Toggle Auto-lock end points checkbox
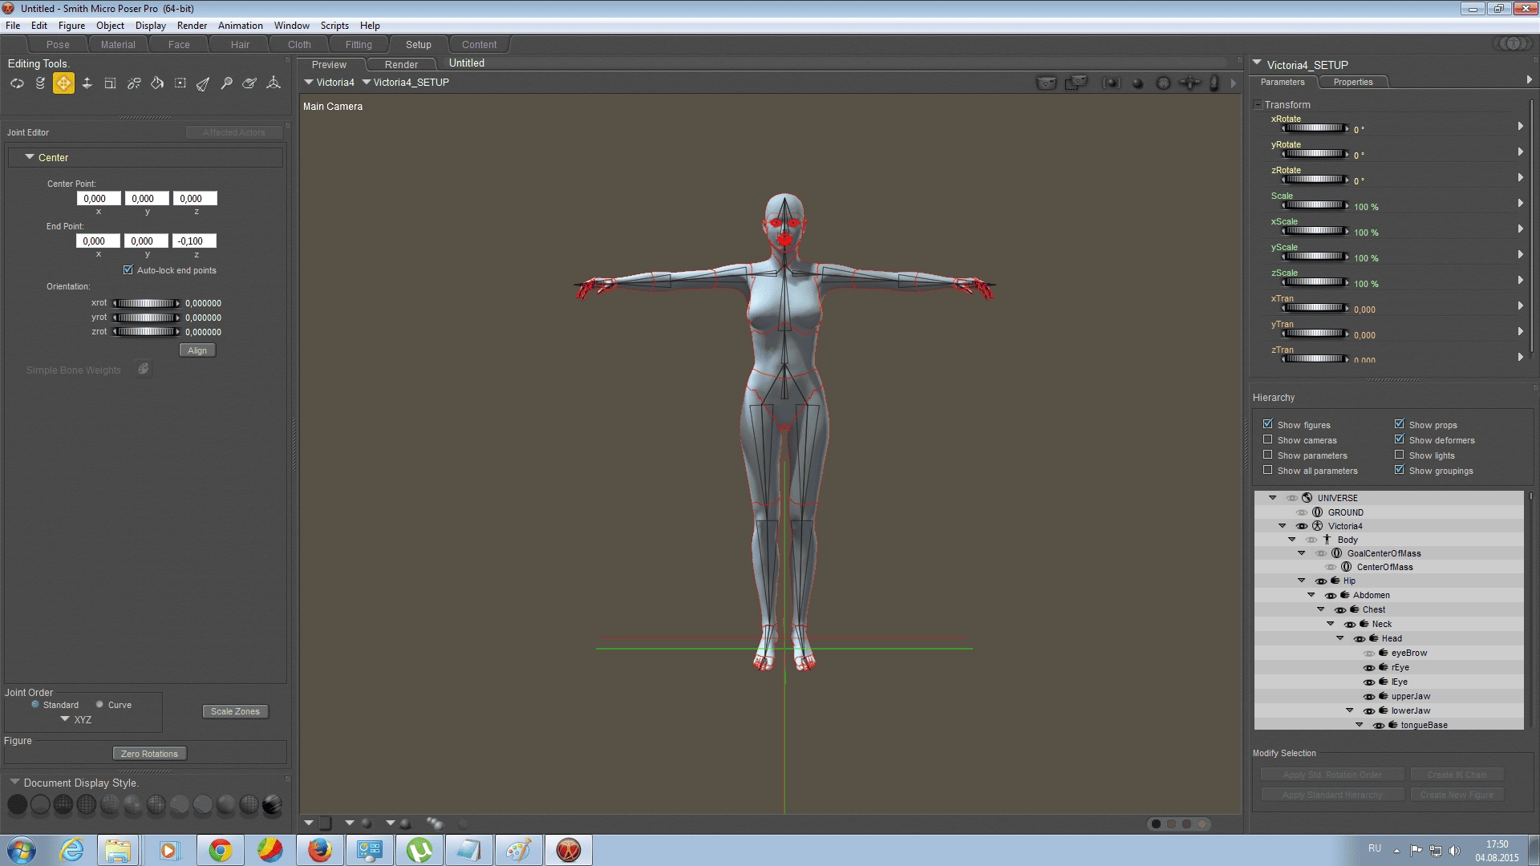1540x866 pixels. point(128,269)
